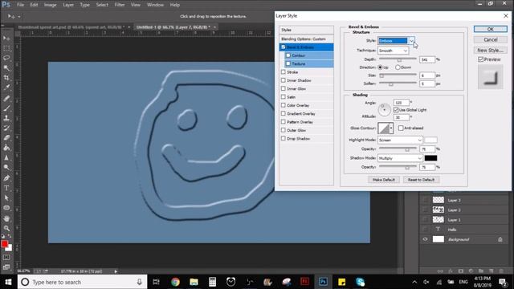Select the History Brush tool
514x289 pixels.
6,128
